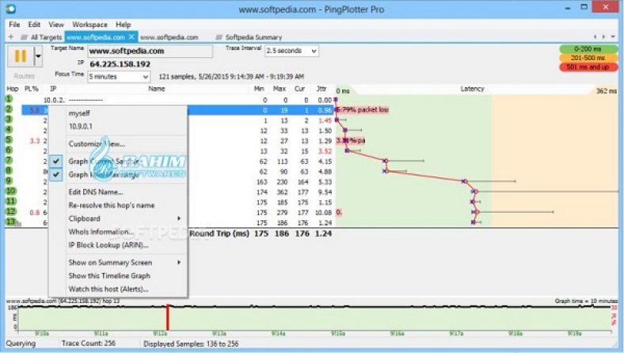The image size is (624, 353).
Task: Select hop 3 number icon
Action: (x=10, y=120)
